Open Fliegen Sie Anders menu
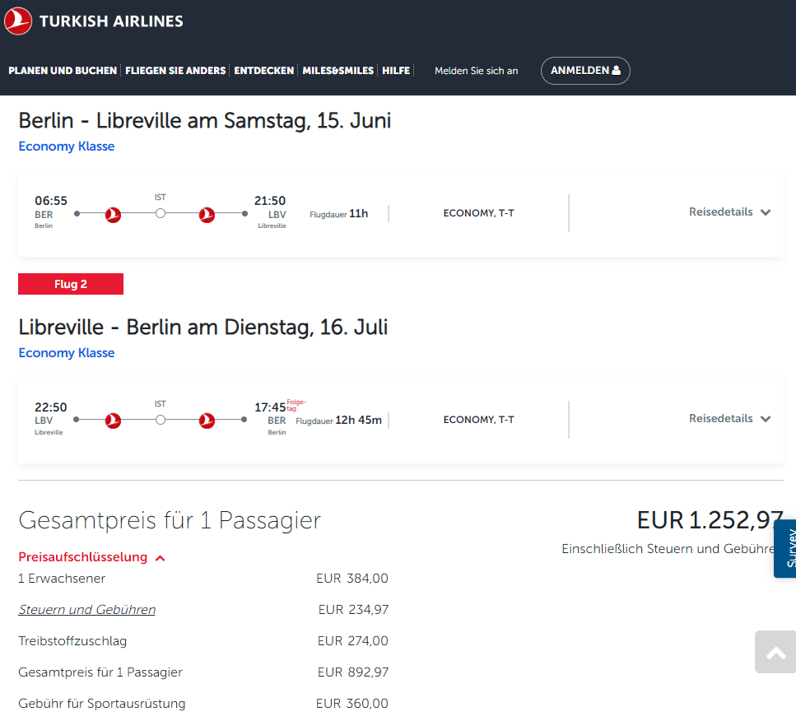796x721 pixels. click(x=175, y=71)
